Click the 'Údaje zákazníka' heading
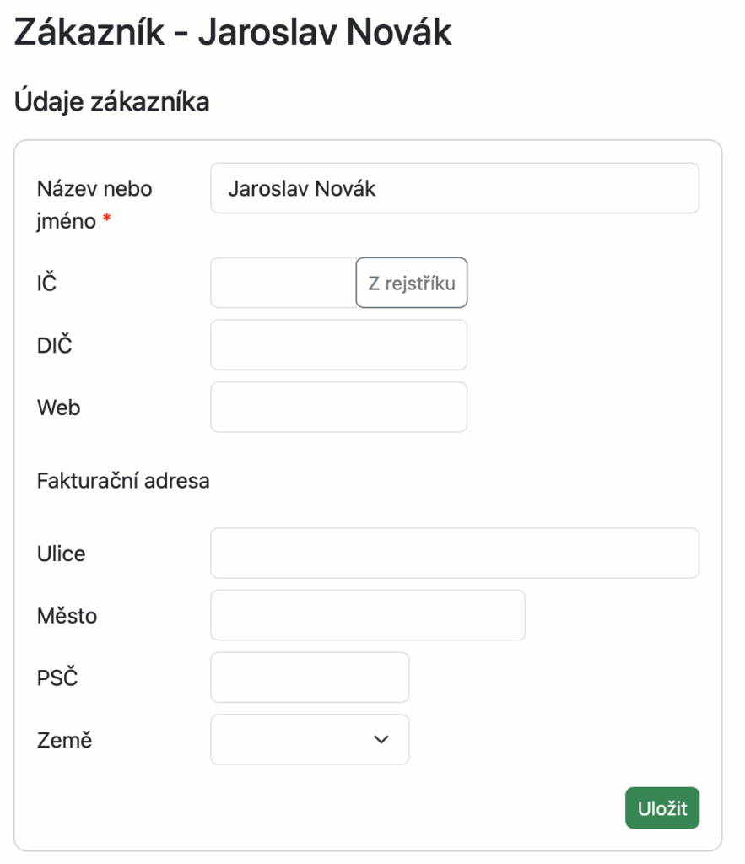745x864 pixels. (112, 102)
